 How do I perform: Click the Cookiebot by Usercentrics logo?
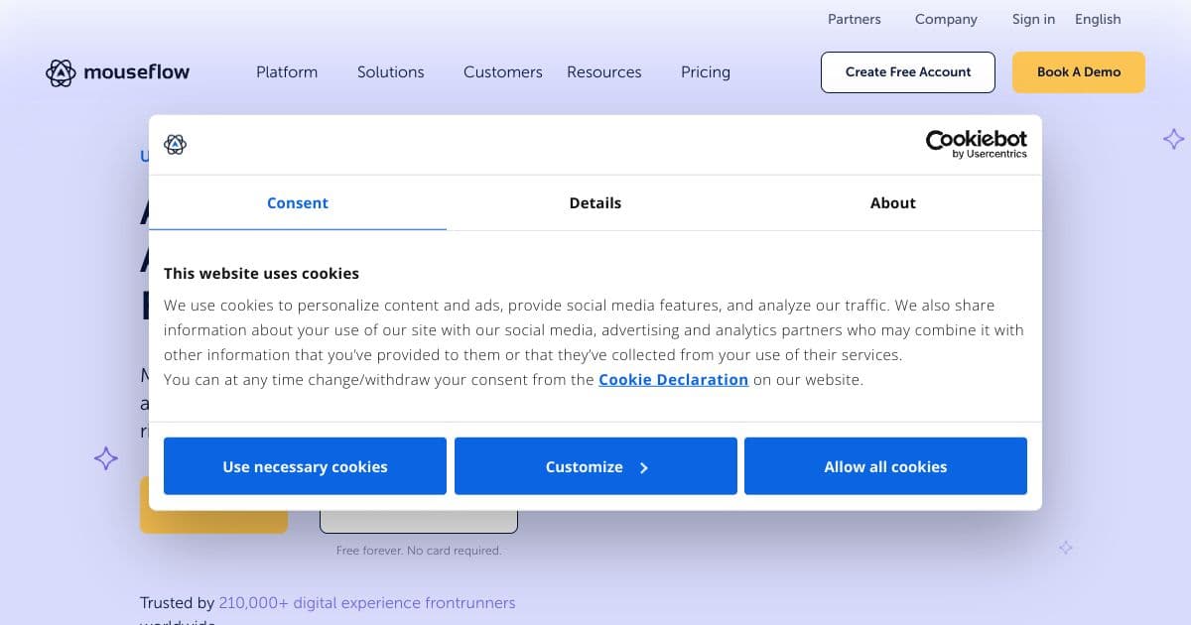[976, 144]
